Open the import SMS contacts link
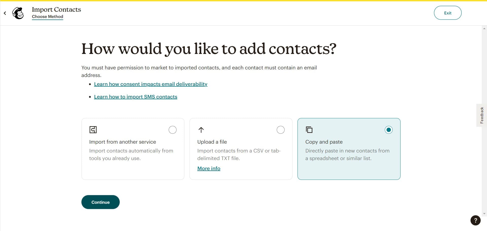Screen dimensions: 487x231 (136, 97)
